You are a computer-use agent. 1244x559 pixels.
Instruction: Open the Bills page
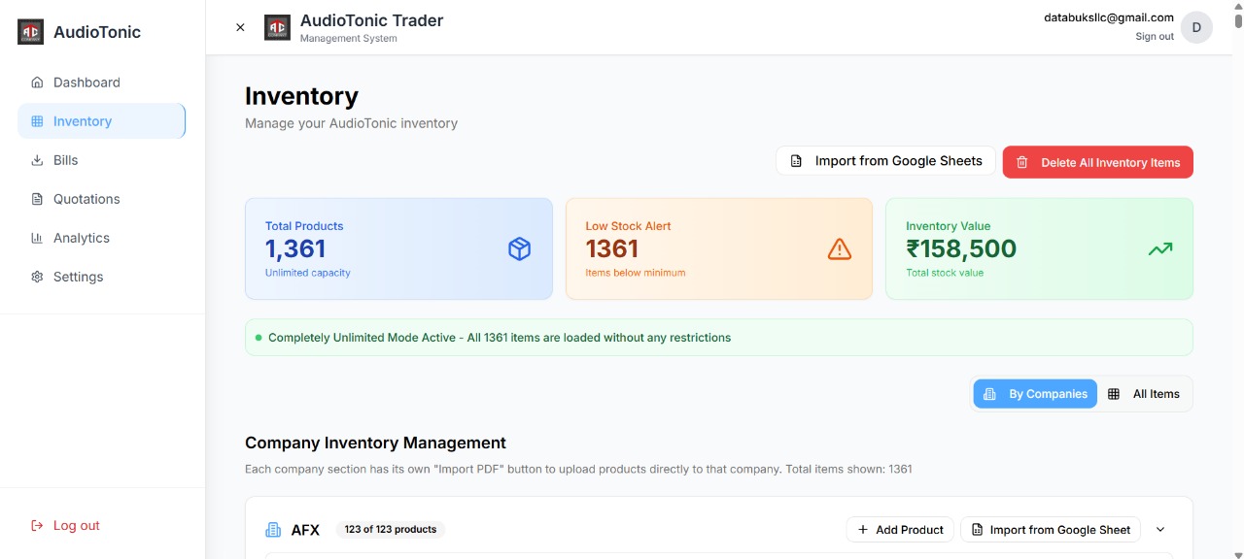click(x=65, y=160)
